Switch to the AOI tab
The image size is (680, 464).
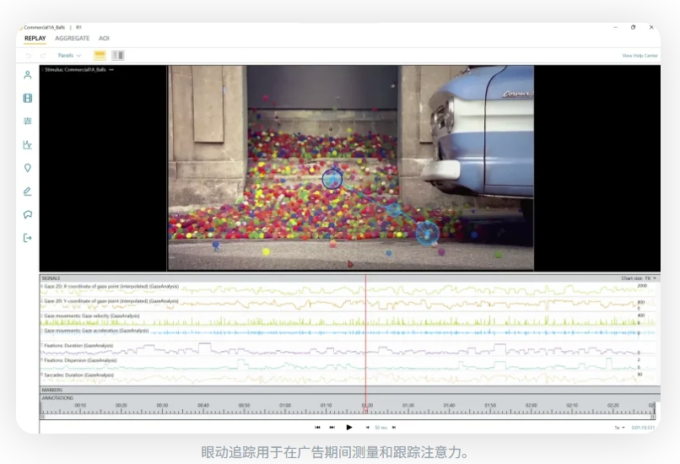pos(104,38)
